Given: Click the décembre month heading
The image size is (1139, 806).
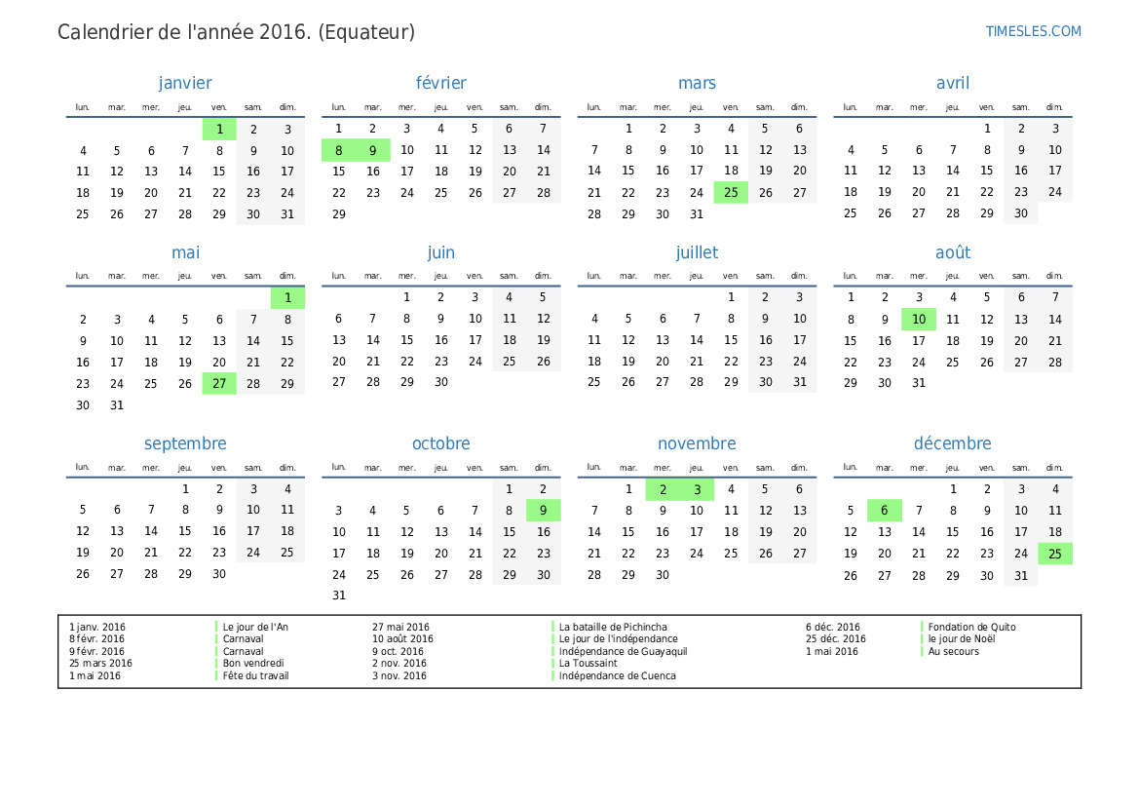Looking at the screenshot, I should pos(952,443).
